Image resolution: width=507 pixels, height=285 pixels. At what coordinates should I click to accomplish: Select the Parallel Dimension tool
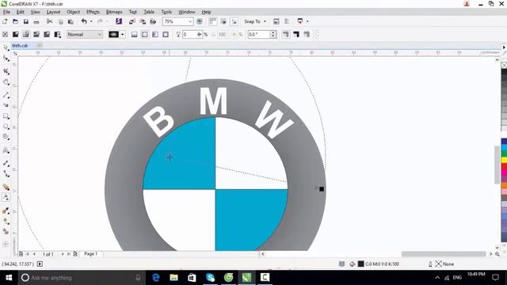6,163
